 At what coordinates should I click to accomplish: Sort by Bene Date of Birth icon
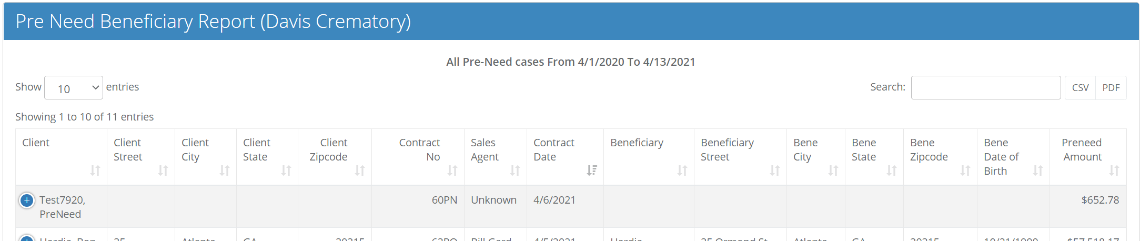click(x=1038, y=170)
